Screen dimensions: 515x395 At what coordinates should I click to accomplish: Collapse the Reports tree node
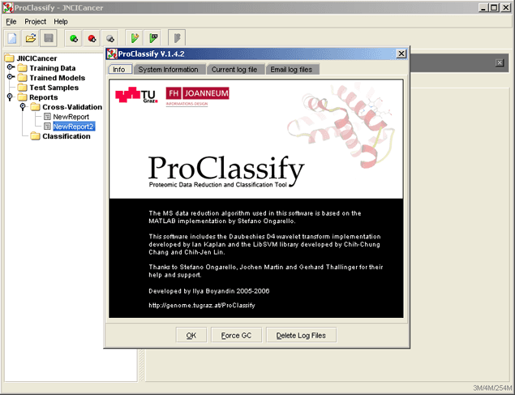(10, 97)
